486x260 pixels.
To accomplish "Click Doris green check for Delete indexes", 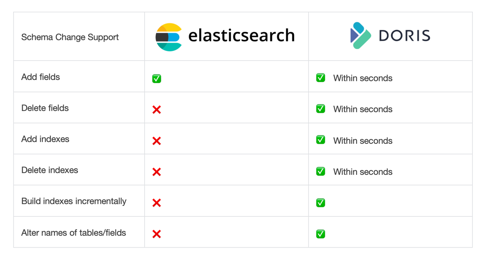I will point(320,171).
